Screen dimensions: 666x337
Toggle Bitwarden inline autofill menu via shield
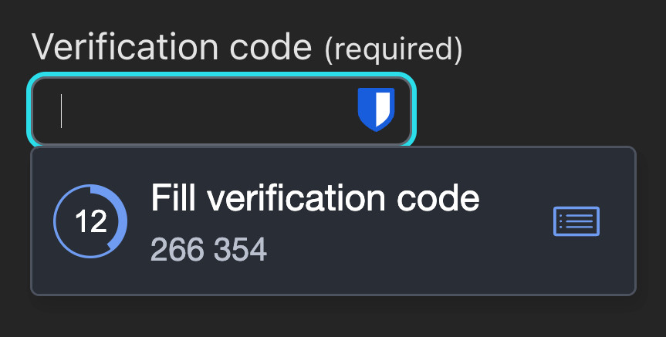pos(376,109)
